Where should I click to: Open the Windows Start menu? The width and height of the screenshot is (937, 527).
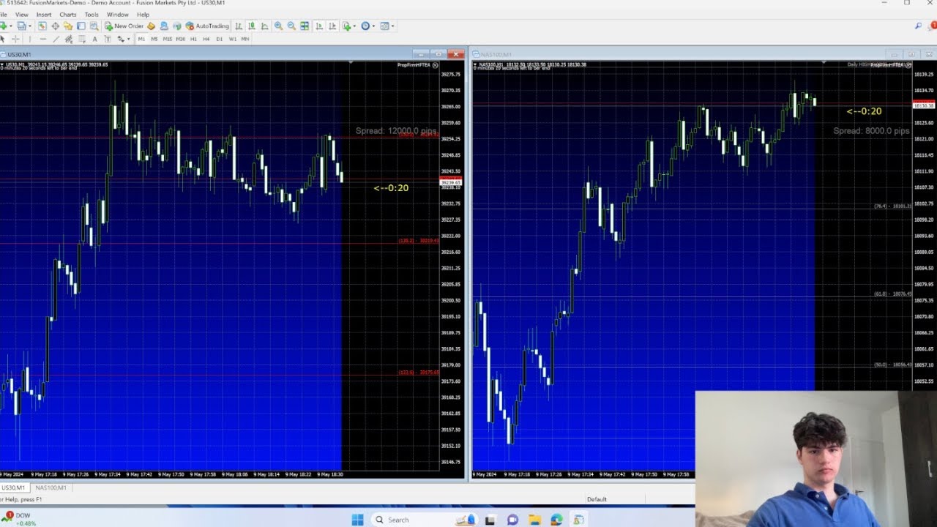click(357, 520)
